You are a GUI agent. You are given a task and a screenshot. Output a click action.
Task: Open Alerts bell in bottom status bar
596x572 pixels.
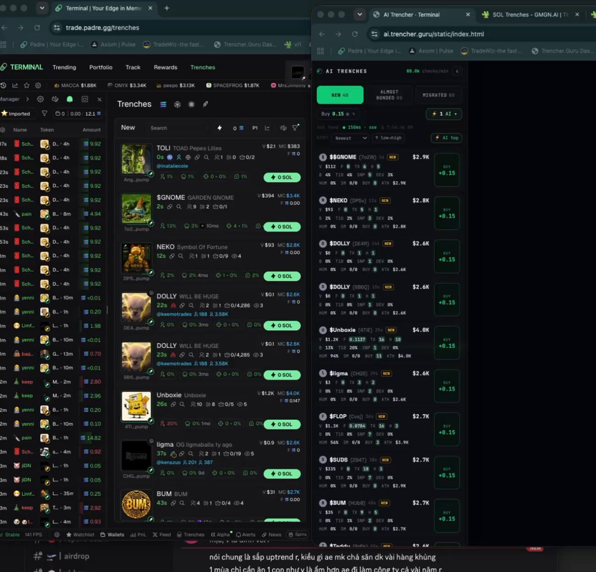tap(246, 535)
